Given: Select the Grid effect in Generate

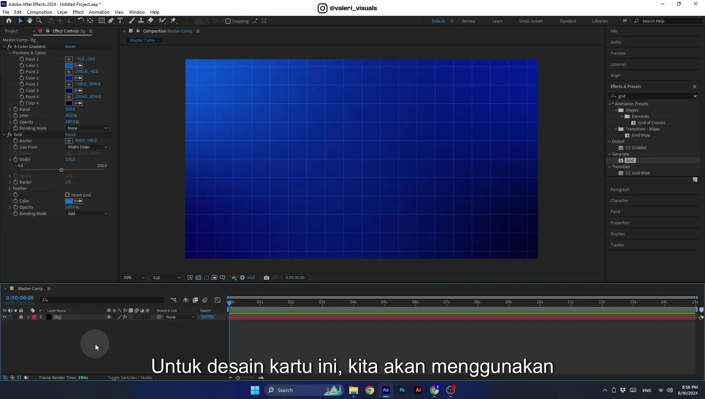Looking at the screenshot, I should click(629, 161).
